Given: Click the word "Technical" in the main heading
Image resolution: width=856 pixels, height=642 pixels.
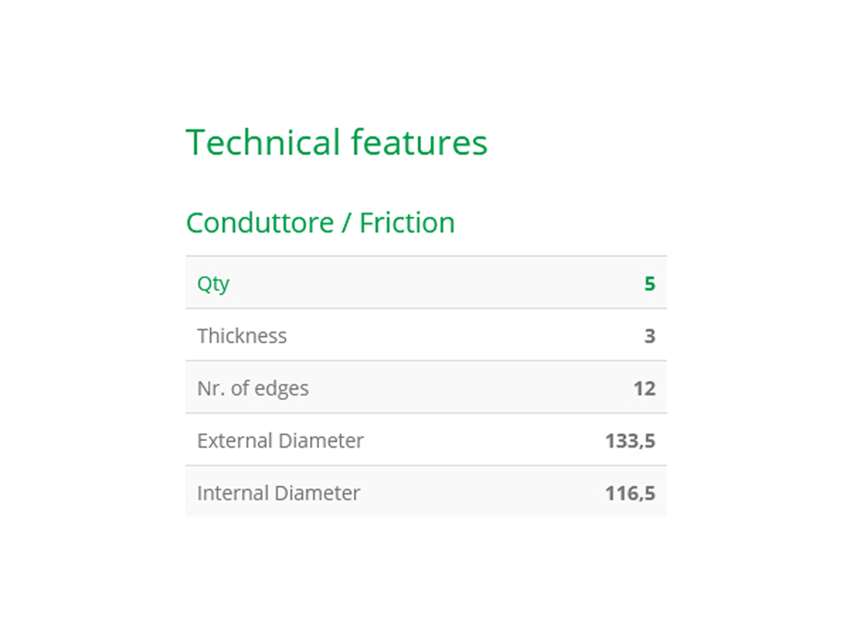Looking at the screenshot, I should point(263,143).
